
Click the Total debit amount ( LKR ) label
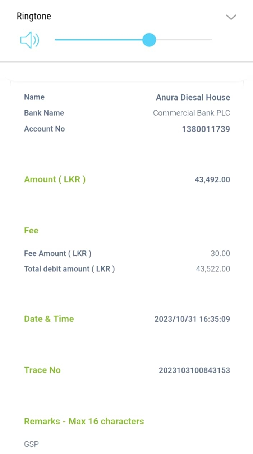69,269
